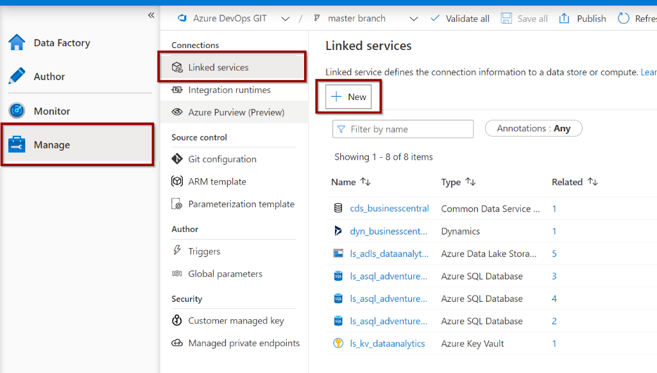Click the Integration runtimes icon
657x373 pixels.
coord(177,90)
